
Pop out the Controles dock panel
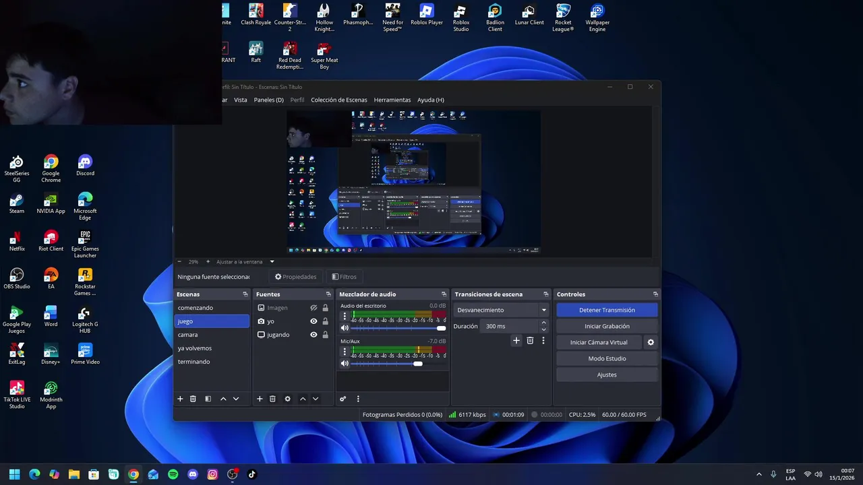tap(655, 294)
